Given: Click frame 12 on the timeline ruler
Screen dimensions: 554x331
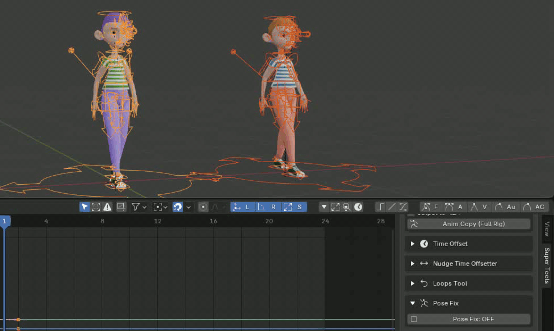Looking at the screenshot, I should (158, 221).
